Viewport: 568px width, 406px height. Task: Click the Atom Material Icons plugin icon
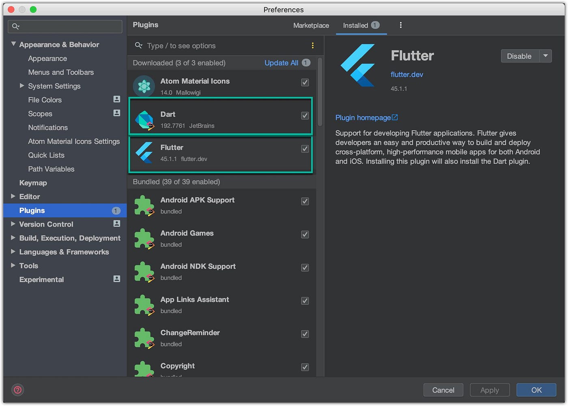tap(144, 86)
